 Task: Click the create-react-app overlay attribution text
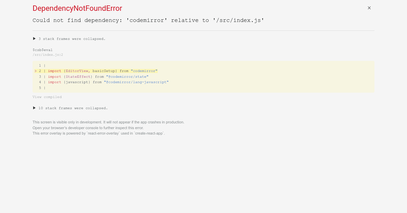98,133
